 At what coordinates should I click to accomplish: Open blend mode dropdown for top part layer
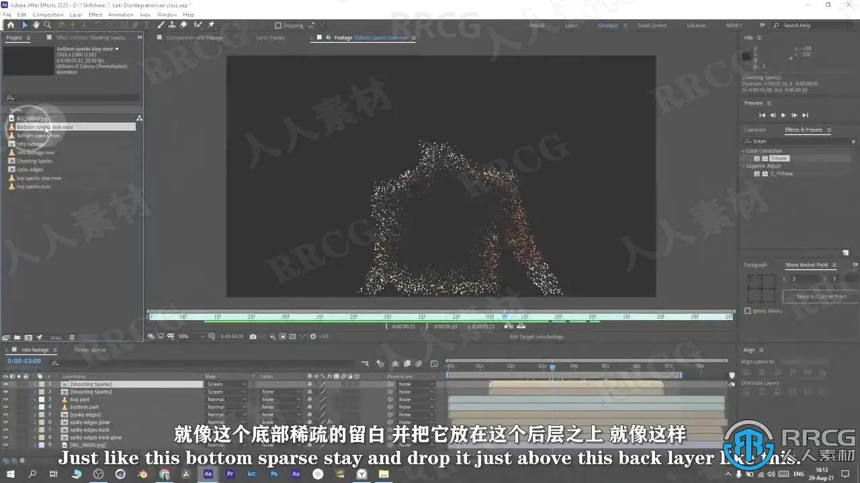click(x=227, y=400)
